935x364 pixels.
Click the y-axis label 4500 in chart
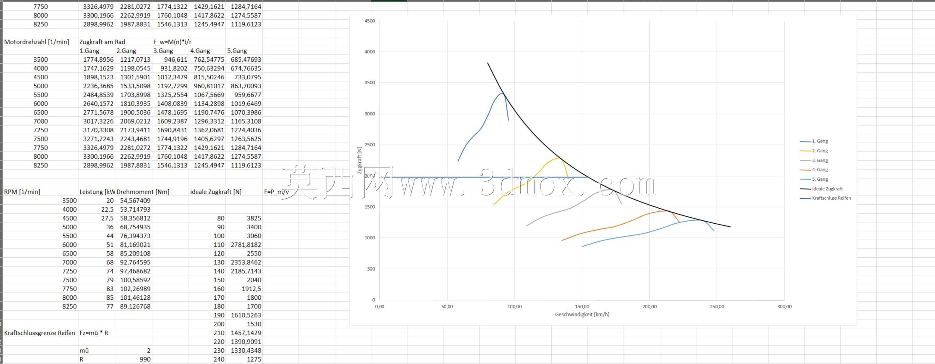[x=370, y=21]
